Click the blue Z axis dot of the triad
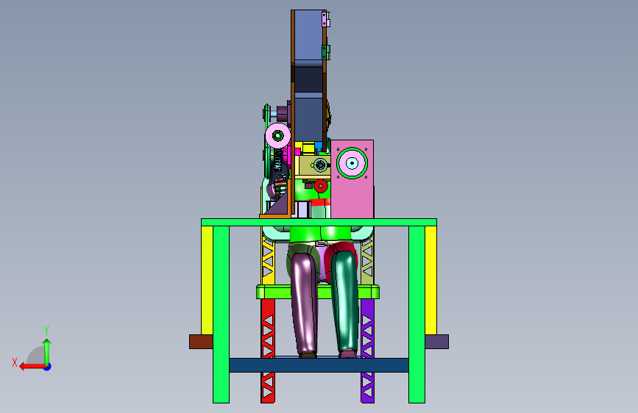 tap(48, 367)
